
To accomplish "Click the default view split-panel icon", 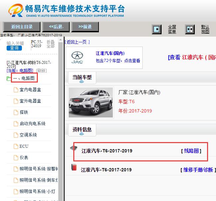I will [x=190, y=29].
